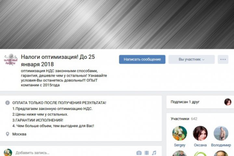234x156 pixels.
Task: Click the friend's avatar in Подписан block
Action: click(228, 102)
